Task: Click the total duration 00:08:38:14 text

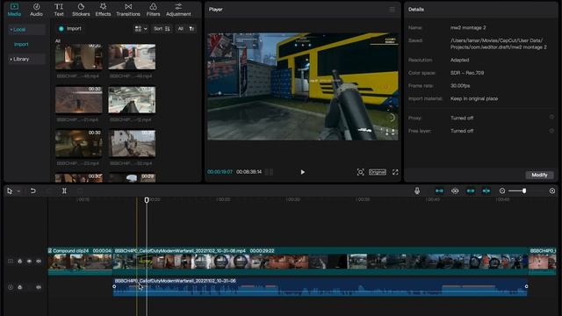Action: [x=249, y=172]
